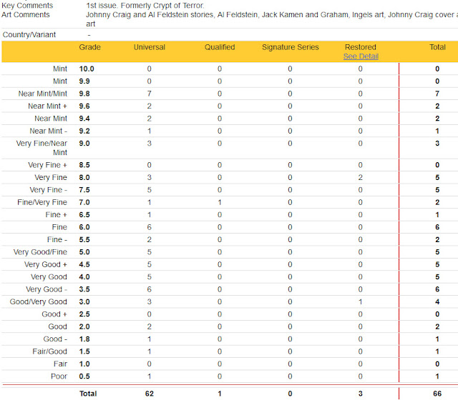Viewport: 458px width, 400px height.
Task: Click the Art Comments label
Action: (x=26, y=14)
